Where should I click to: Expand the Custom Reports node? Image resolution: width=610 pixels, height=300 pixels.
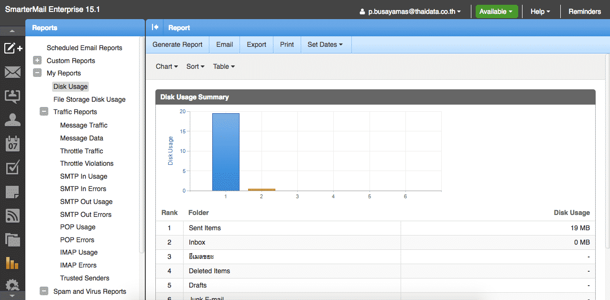pos(37,61)
